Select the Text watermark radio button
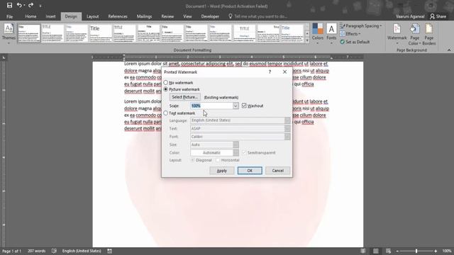The height and width of the screenshot is (255, 454). pos(165,113)
